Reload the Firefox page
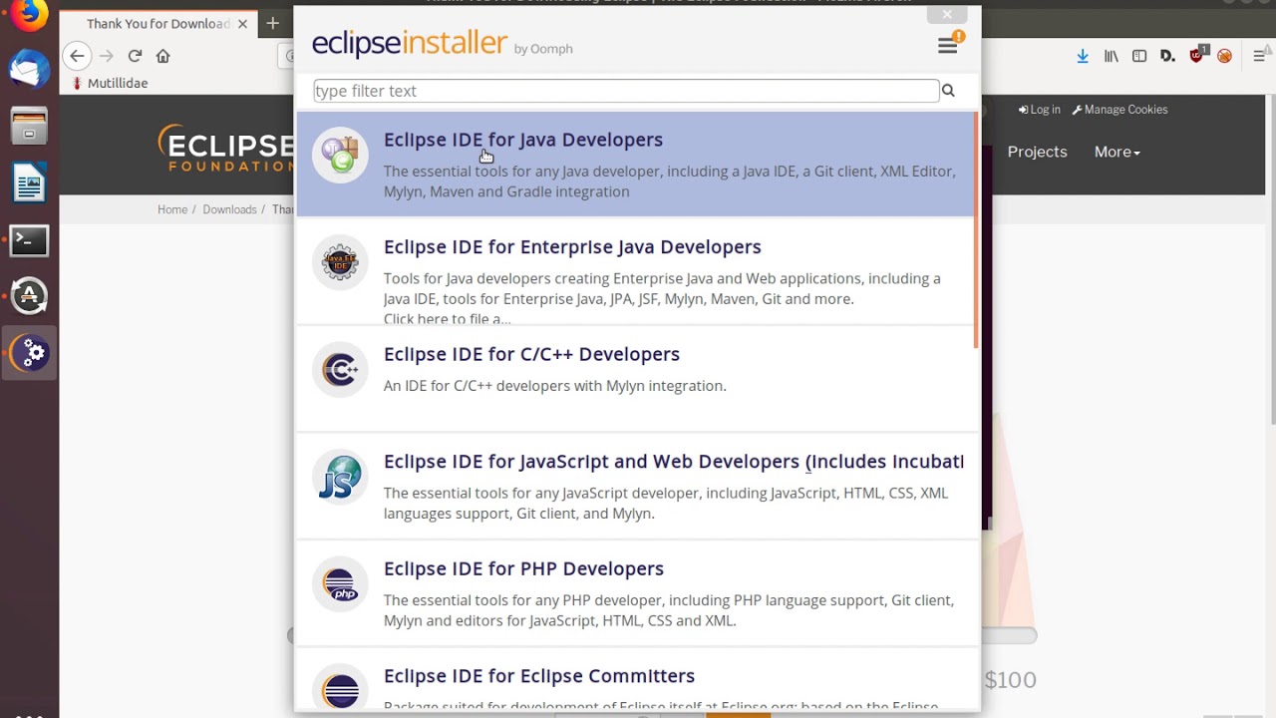 (135, 56)
